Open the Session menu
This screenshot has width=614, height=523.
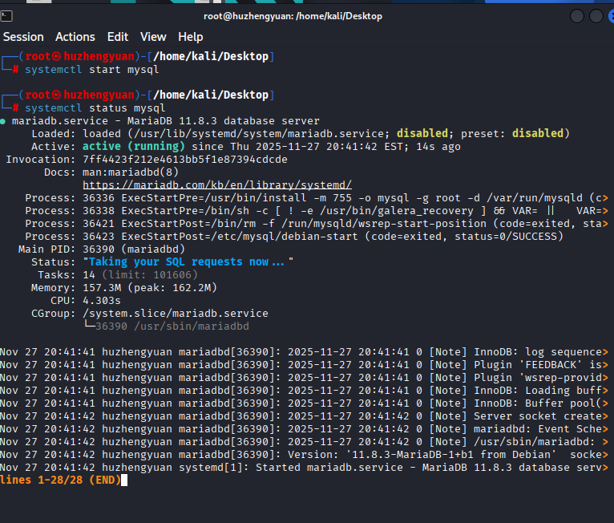pyautogui.click(x=23, y=37)
